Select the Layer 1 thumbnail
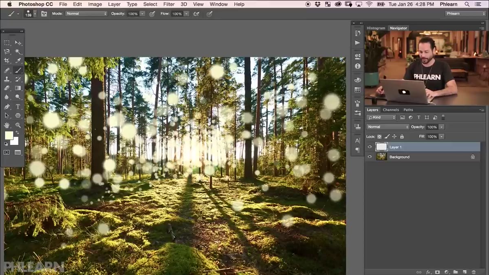This screenshot has height=275, width=489. point(381,147)
